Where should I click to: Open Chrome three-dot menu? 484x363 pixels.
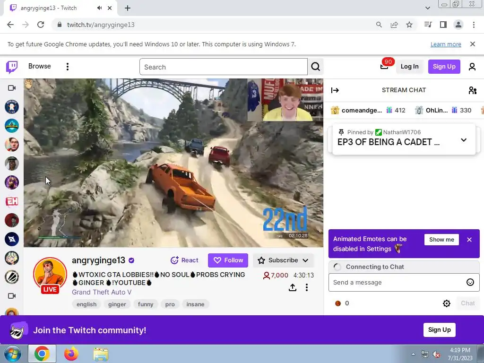pyautogui.click(x=474, y=25)
